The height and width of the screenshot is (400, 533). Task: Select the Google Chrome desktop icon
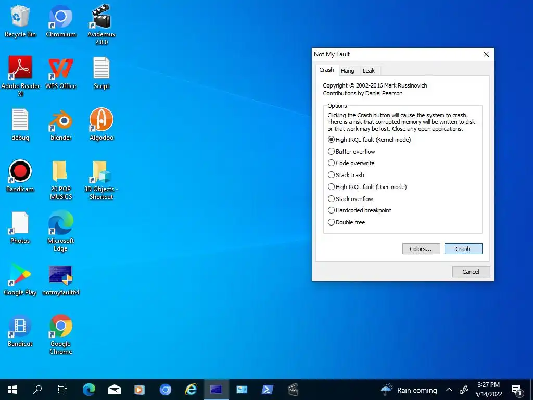click(x=61, y=335)
